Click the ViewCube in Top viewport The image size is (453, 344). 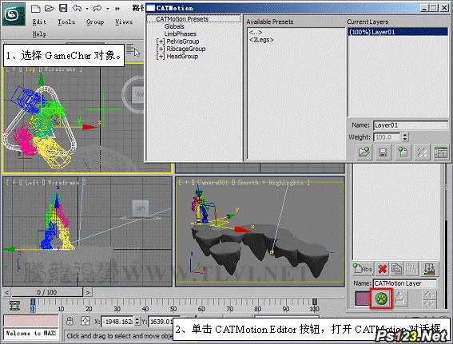(x=137, y=94)
